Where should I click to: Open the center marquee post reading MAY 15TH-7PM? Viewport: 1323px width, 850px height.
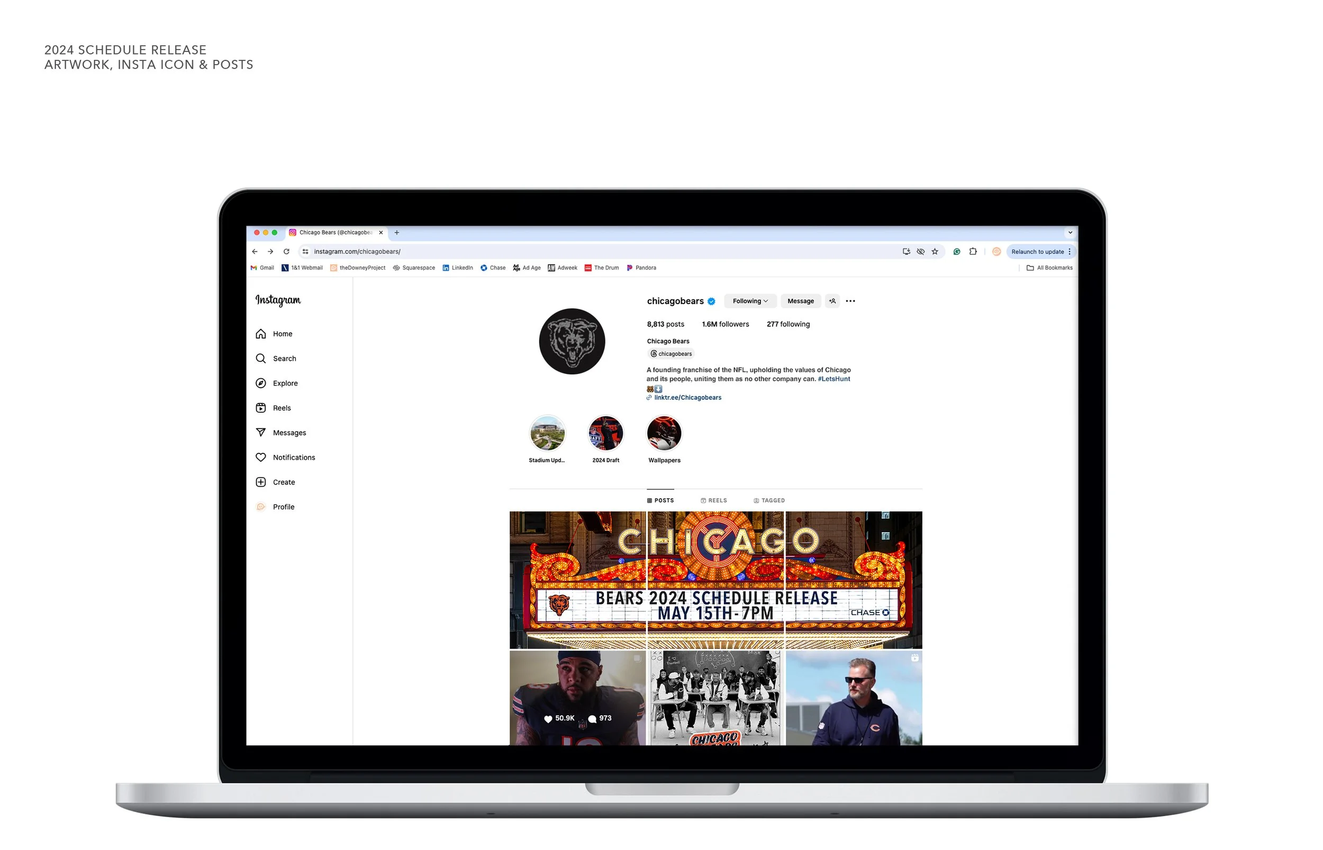click(x=715, y=580)
